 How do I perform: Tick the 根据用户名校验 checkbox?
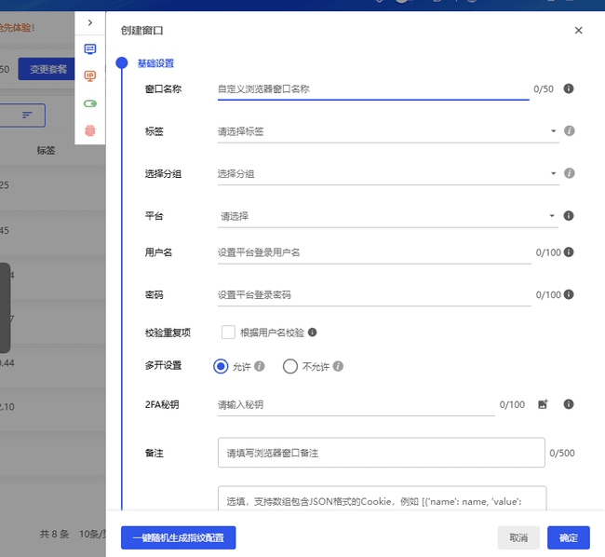pos(228,333)
